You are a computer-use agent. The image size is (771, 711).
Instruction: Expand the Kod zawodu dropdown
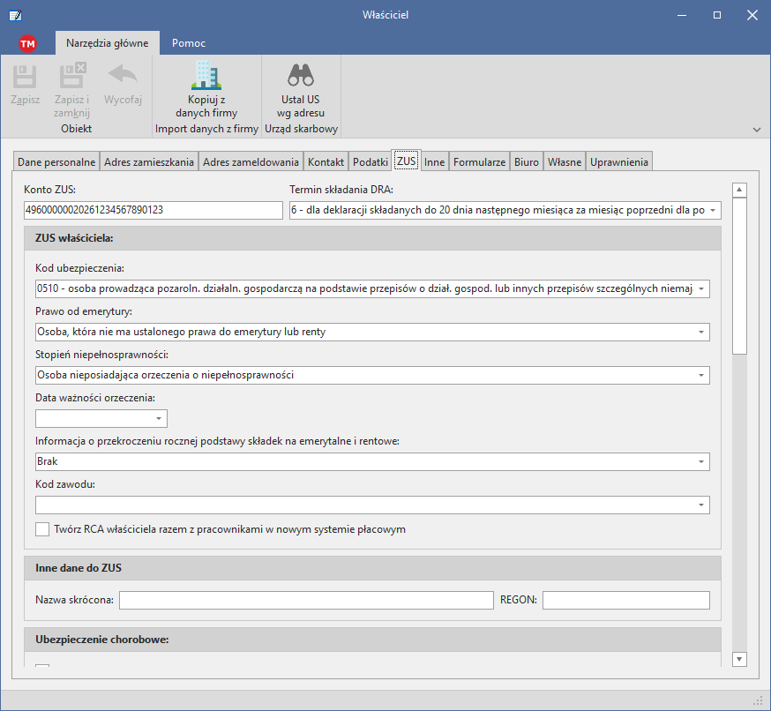click(x=701, y=505)
